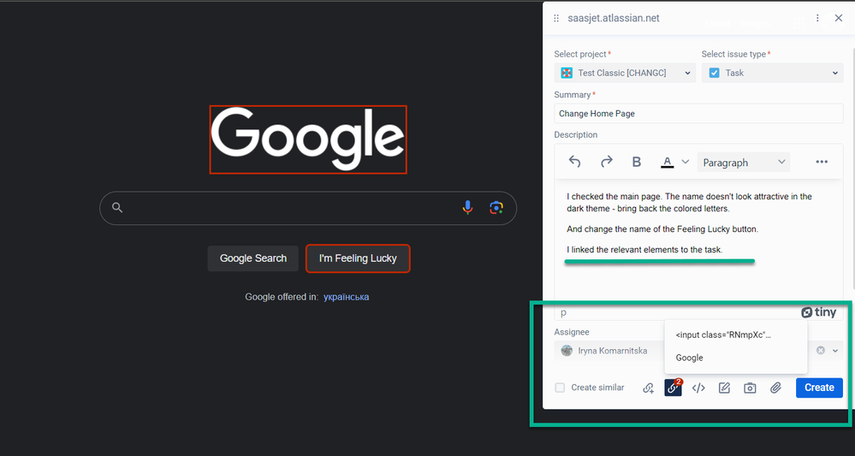The image size is (855, 456).
Task: Click the Task issue type icon
Action: click(x=714, y=73)
